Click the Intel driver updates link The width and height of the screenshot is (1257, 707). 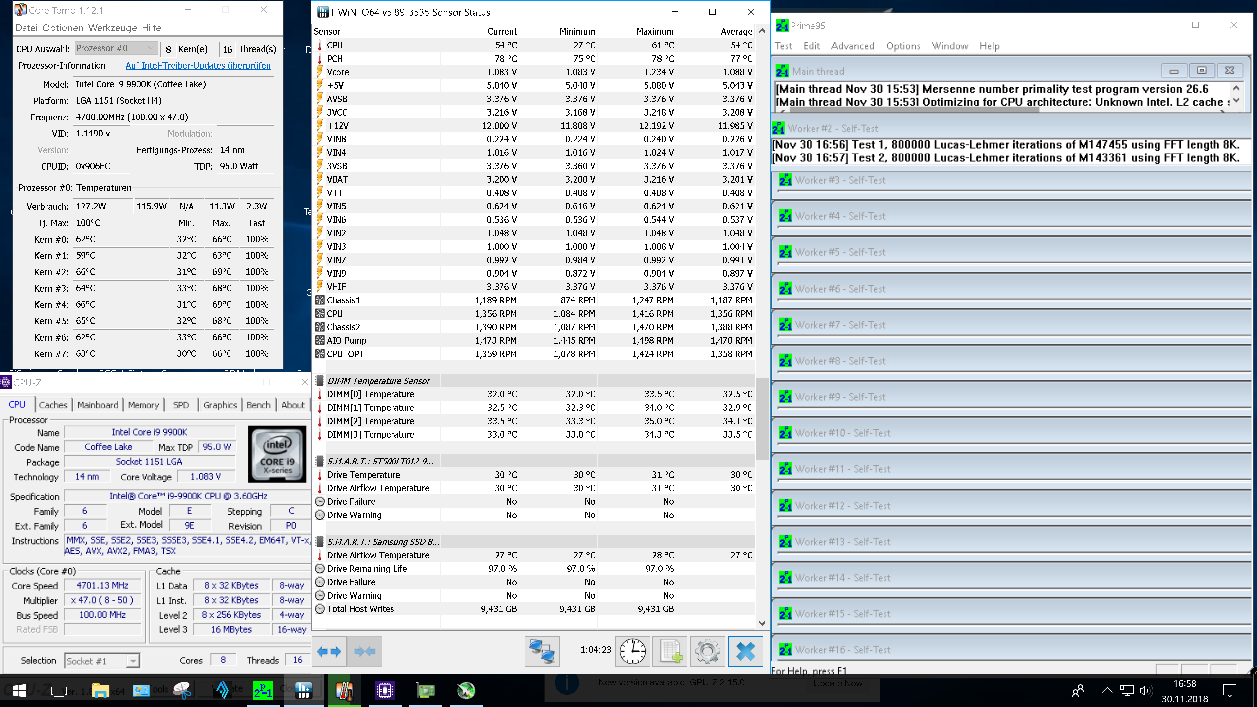[x=198, y=65]
